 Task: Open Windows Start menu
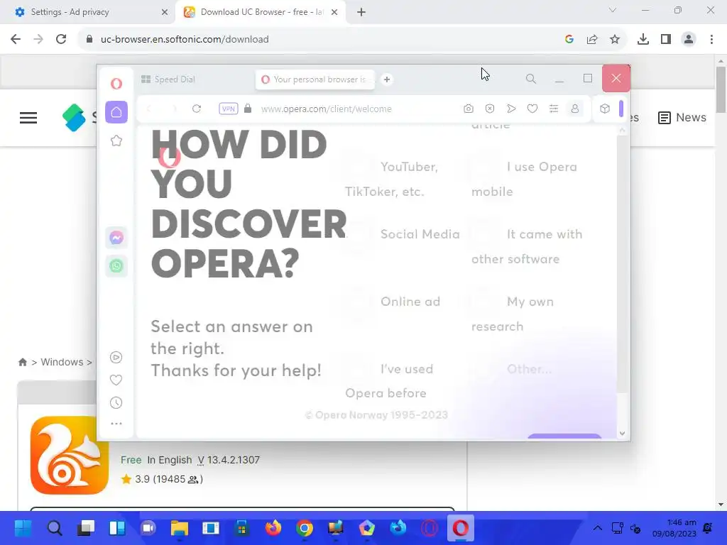pyautogui.click(x=23, y=528)
